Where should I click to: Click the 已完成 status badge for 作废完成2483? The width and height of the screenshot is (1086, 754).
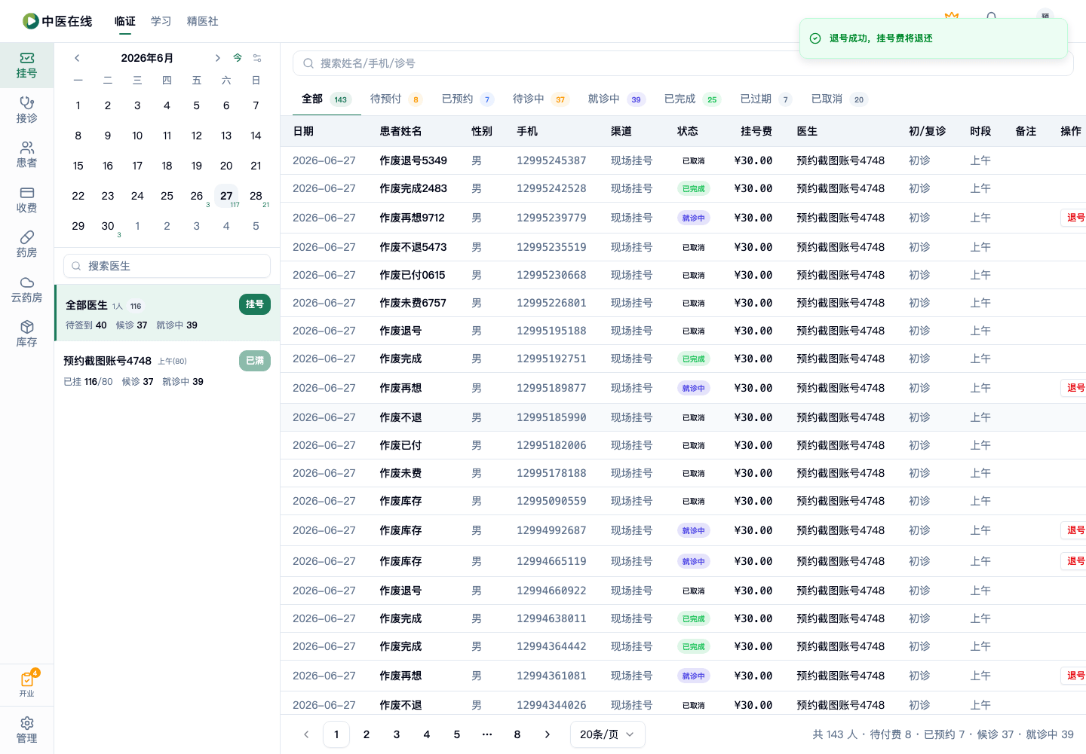click(x=694, y=189)
